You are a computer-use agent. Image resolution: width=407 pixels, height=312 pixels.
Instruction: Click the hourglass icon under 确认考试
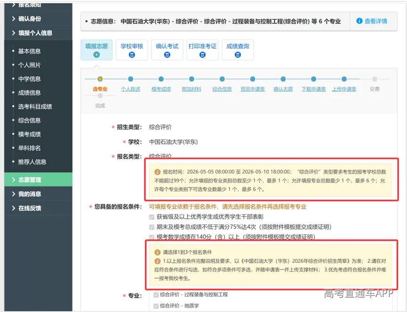pyautogui.click(x=167, y=55)
